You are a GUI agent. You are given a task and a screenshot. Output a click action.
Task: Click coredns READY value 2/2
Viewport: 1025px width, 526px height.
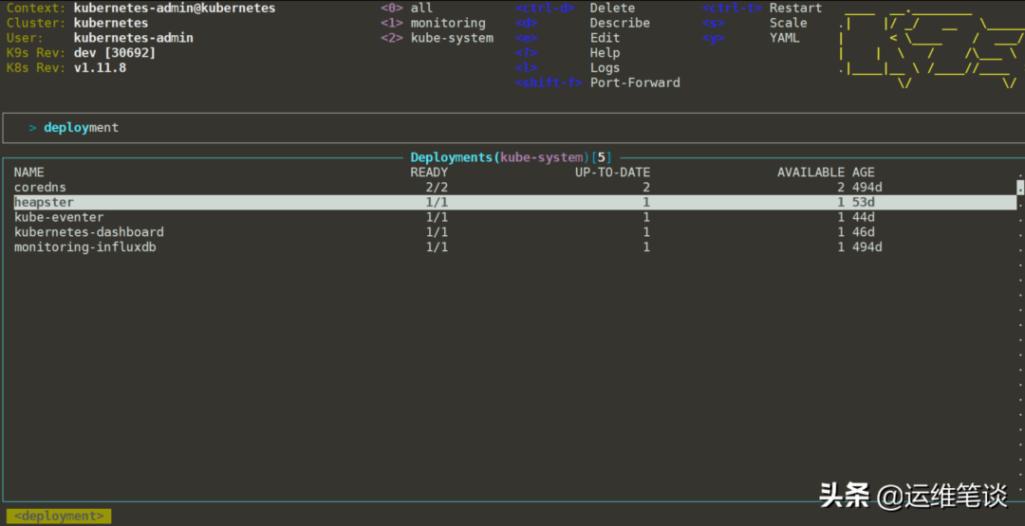click(x=437, y=188)
